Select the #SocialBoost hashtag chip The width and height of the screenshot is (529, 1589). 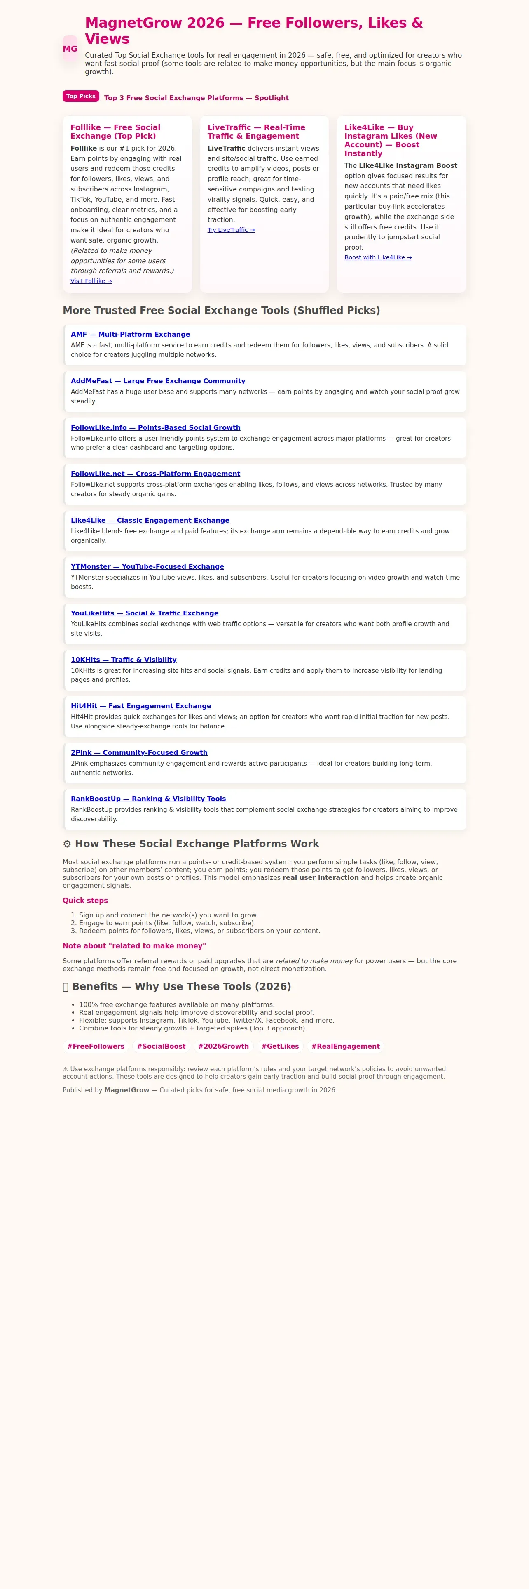(x=162, y=1046)
